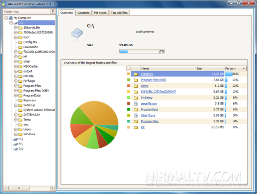The width and height of the screenshot is (257, 194).
Task: Switch to the Overview tab
Action: (67, 13)
